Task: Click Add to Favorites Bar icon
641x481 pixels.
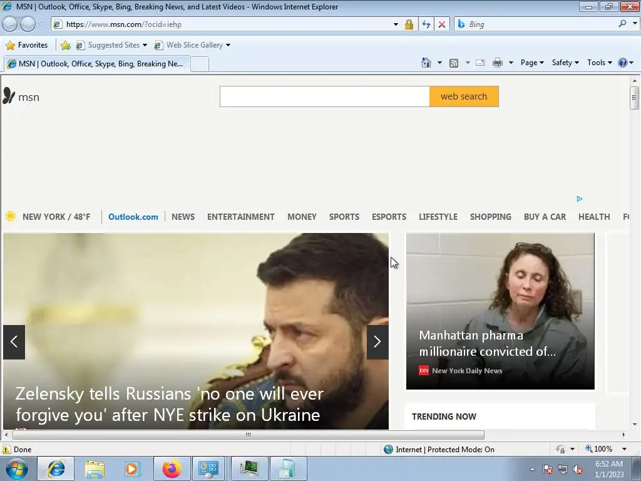Action: 65,45
